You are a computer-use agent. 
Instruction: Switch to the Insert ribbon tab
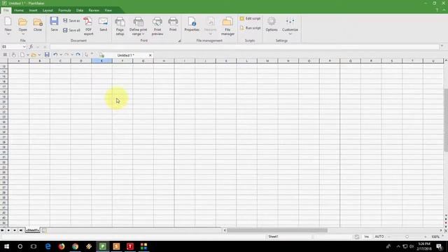click(33, 10)
